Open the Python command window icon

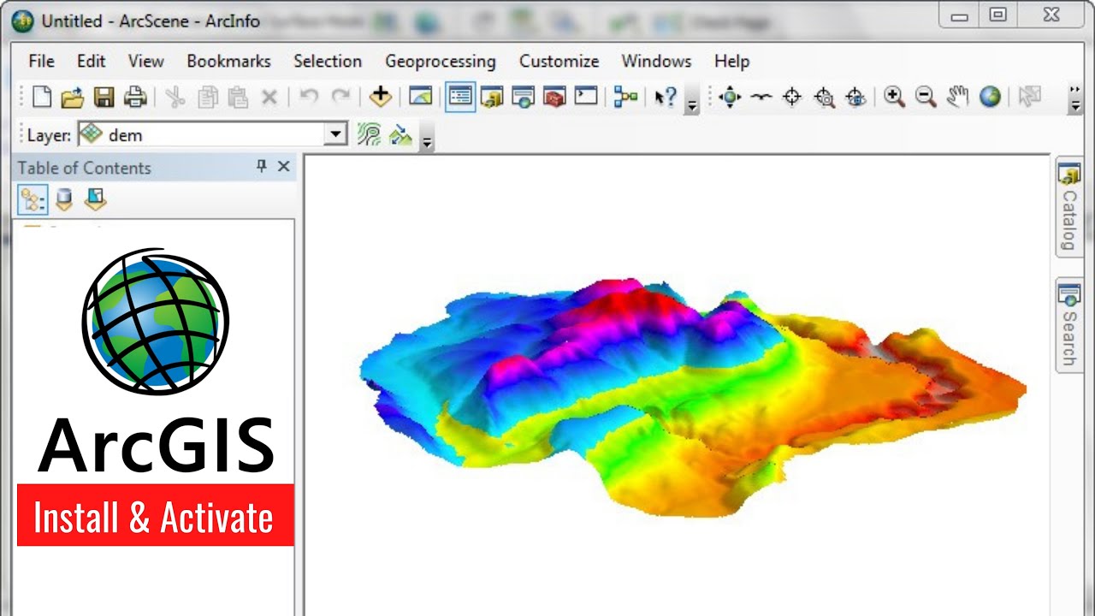pos(586,97)
